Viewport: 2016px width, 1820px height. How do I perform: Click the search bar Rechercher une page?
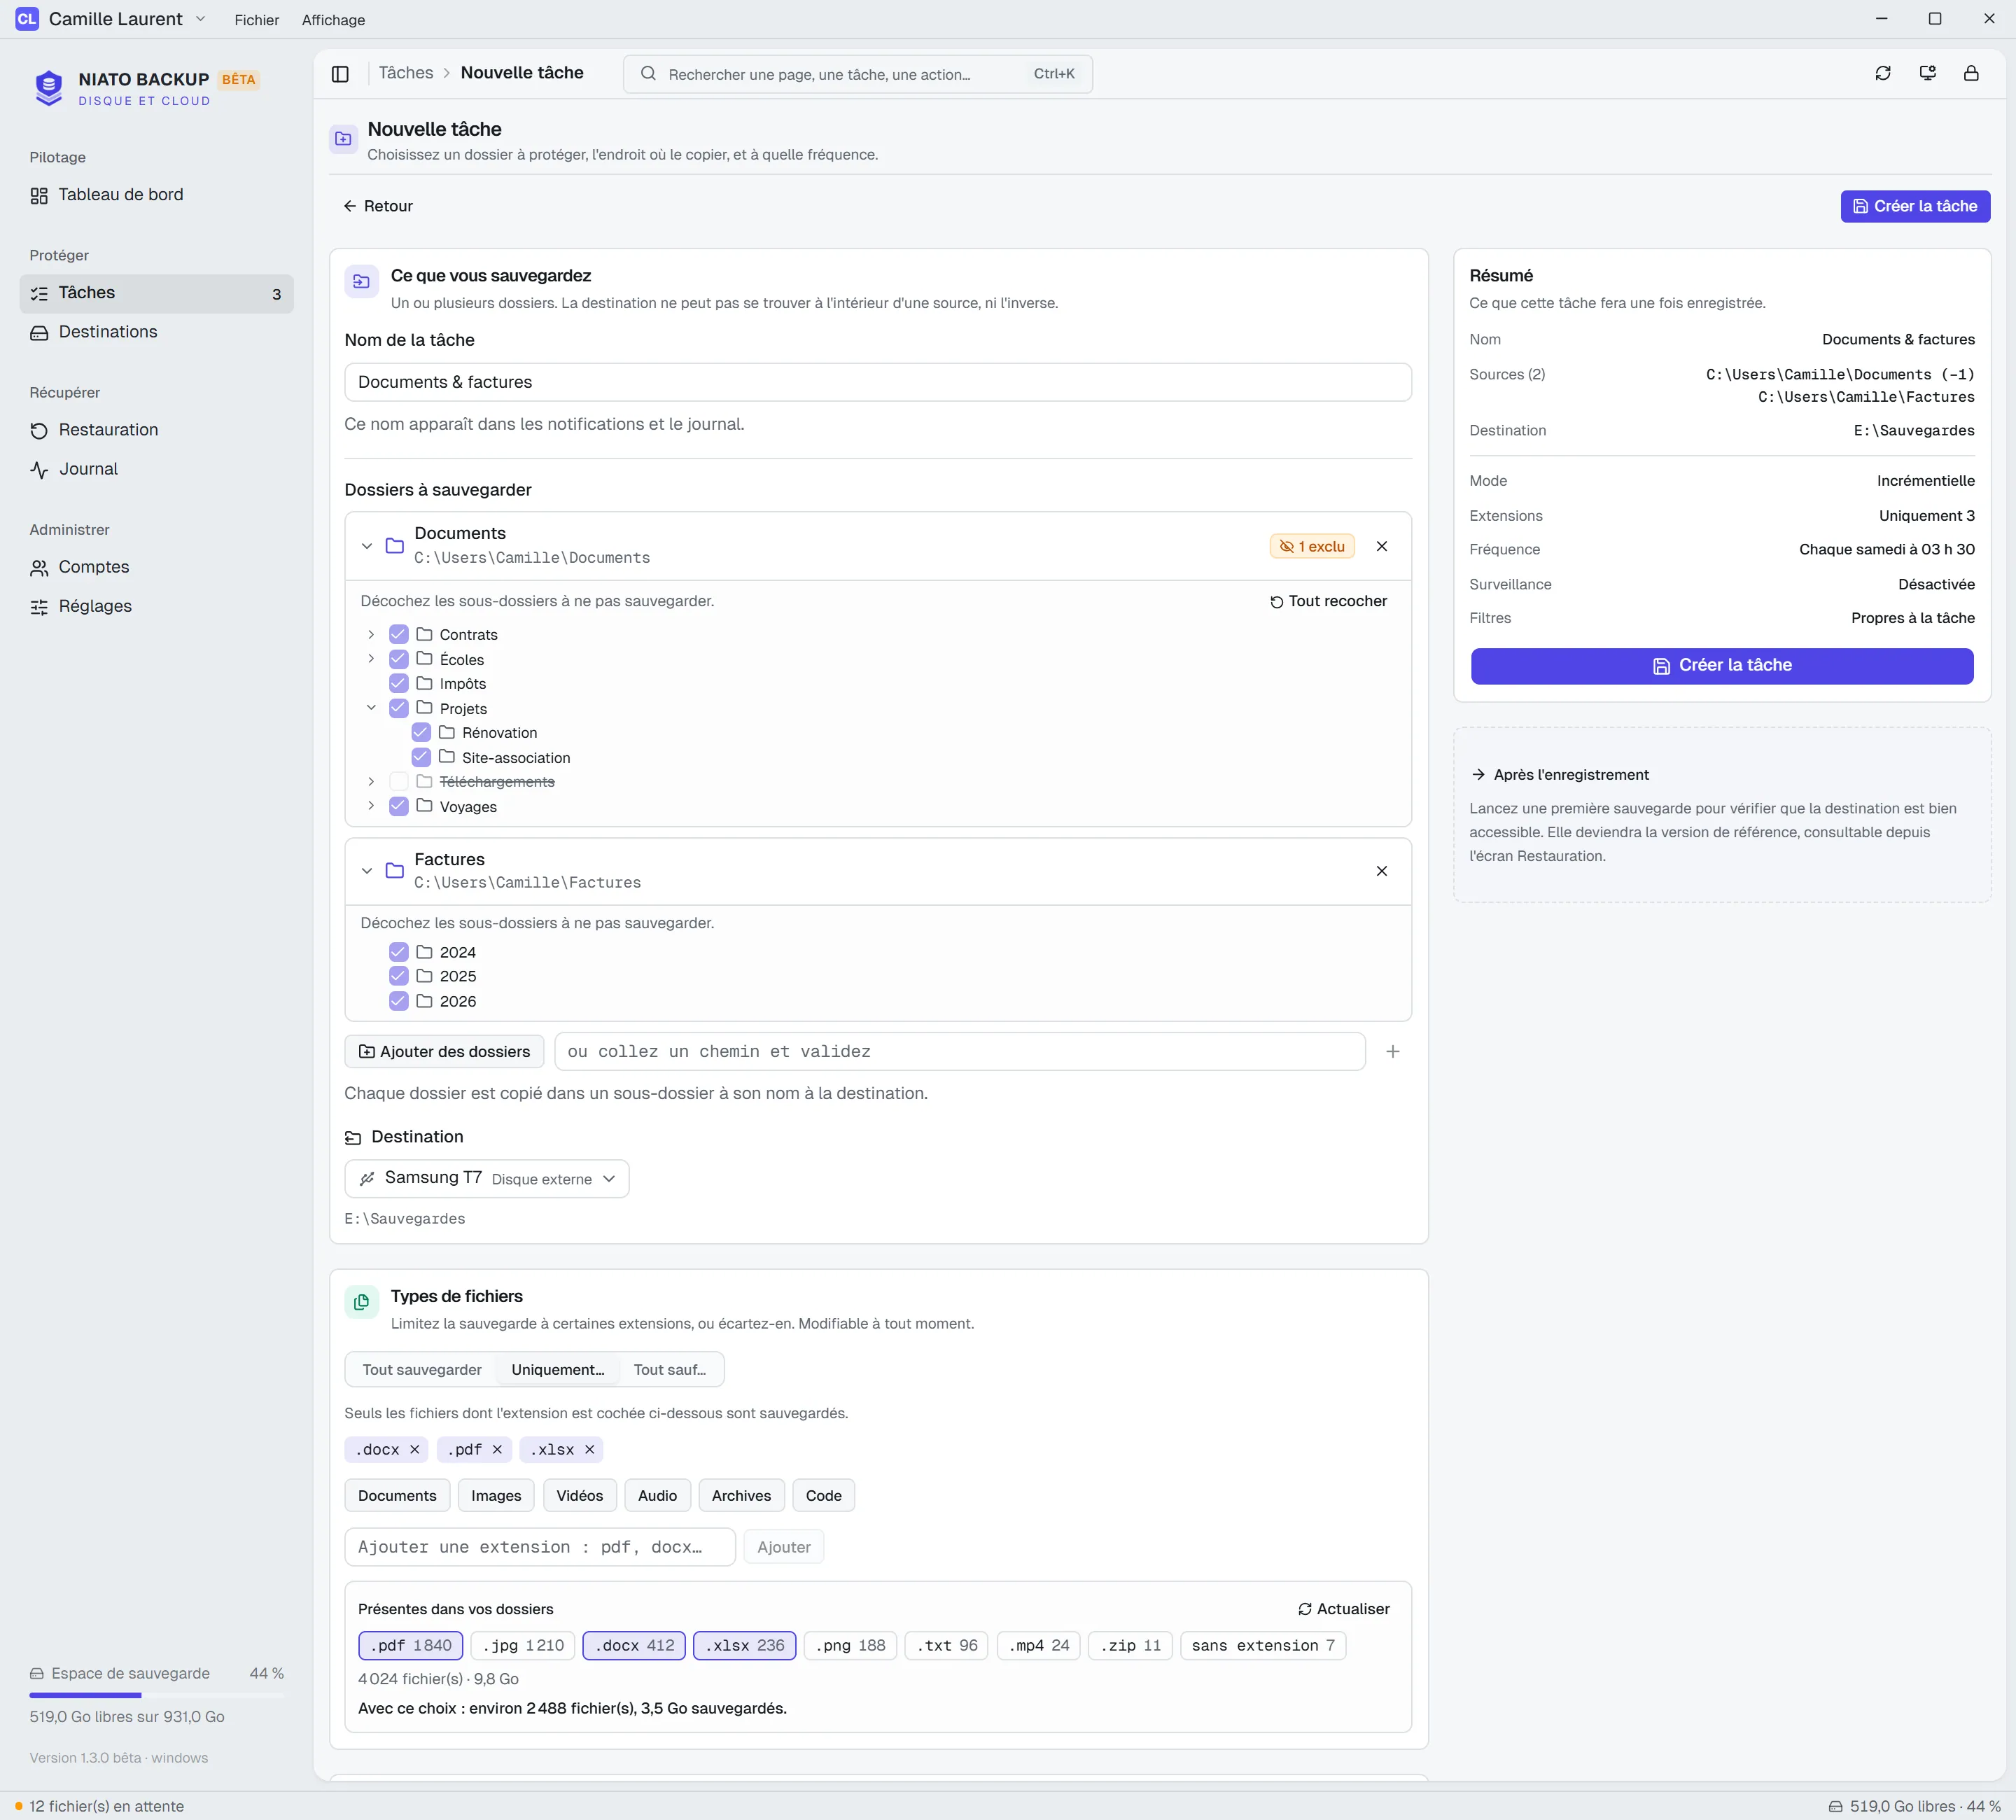[x=857, y=74]
